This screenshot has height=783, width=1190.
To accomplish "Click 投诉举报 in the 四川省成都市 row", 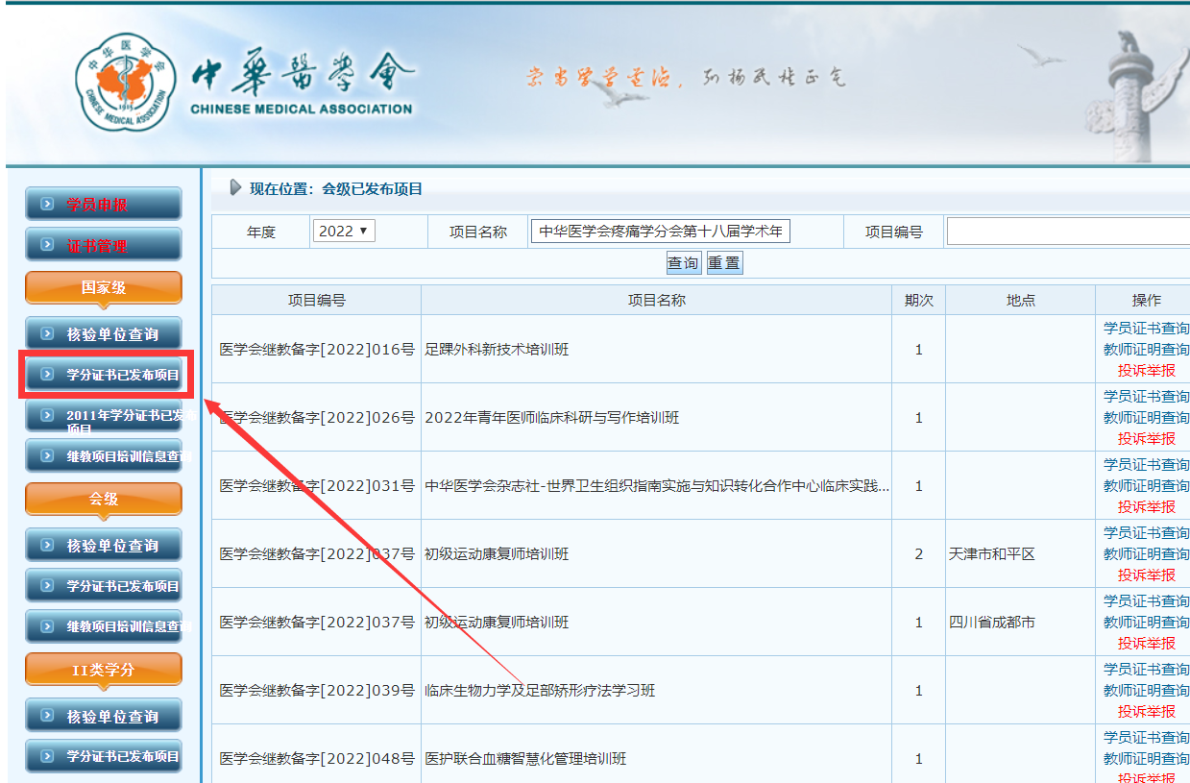I will tap(1146, 643).
